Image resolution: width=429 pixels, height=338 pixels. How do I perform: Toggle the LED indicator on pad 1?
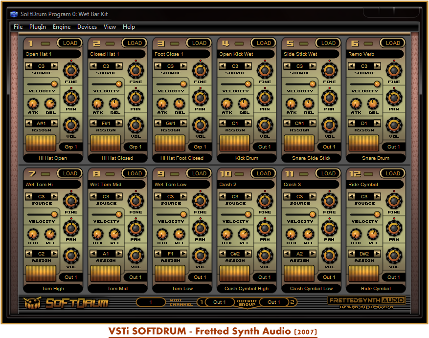pos(46,43)
